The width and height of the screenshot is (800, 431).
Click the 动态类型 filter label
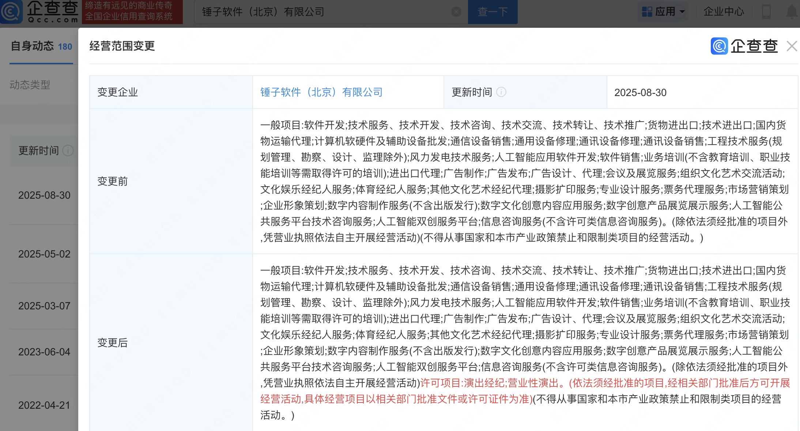30,85
